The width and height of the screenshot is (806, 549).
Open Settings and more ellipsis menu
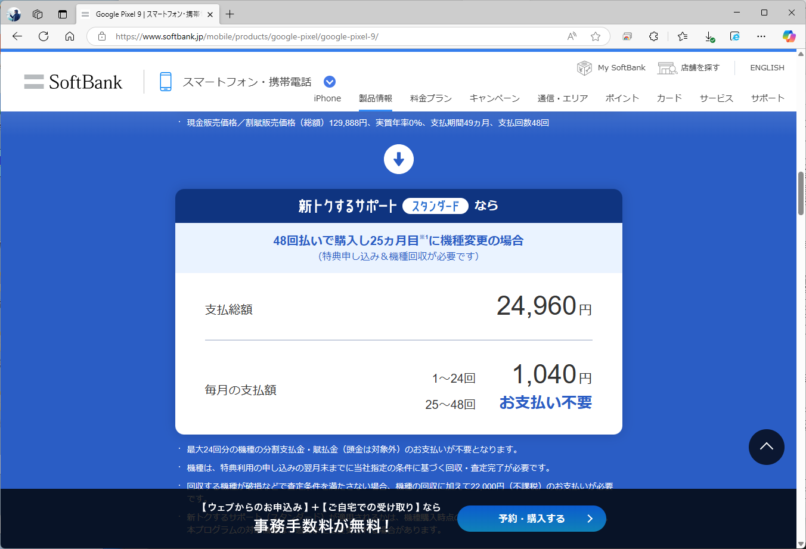pos(761,36)
